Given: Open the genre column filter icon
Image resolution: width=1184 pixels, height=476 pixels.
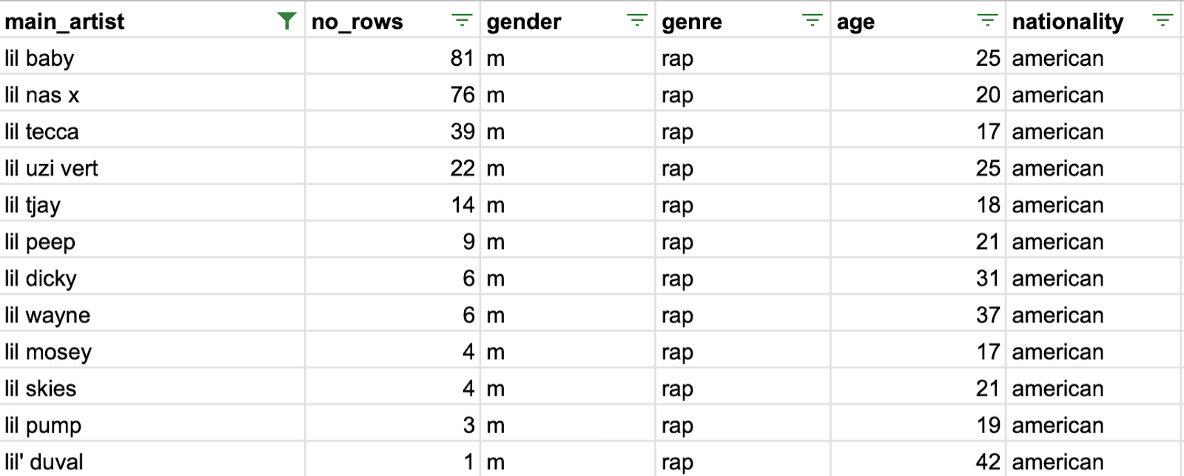Looking at the screenshot, I should coord(813,21).
